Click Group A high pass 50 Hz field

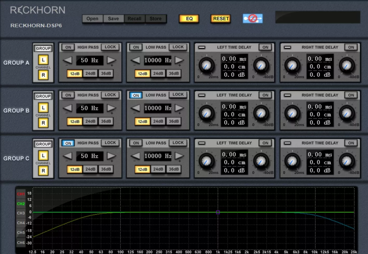click(90, 60)
